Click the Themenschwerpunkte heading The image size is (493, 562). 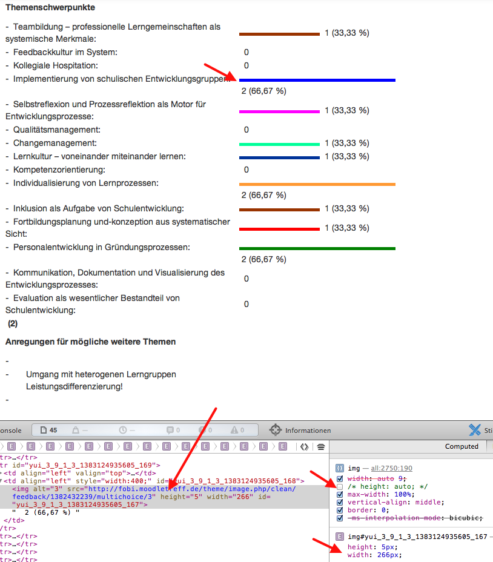[x=50, y=7]
